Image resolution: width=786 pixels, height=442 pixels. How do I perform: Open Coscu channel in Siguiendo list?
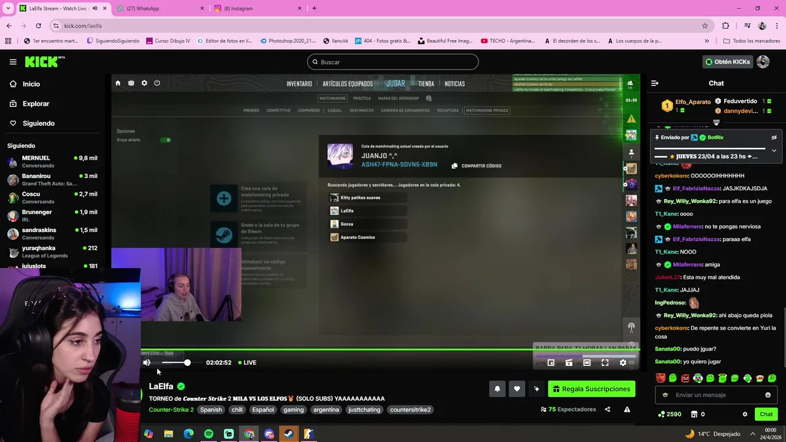click(52, 198)
